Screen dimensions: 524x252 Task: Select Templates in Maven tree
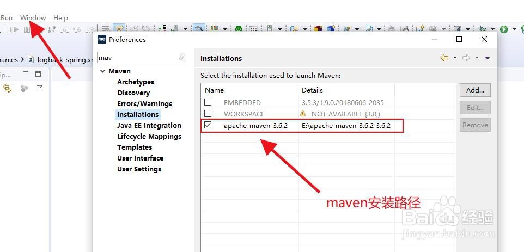(135, 147)
